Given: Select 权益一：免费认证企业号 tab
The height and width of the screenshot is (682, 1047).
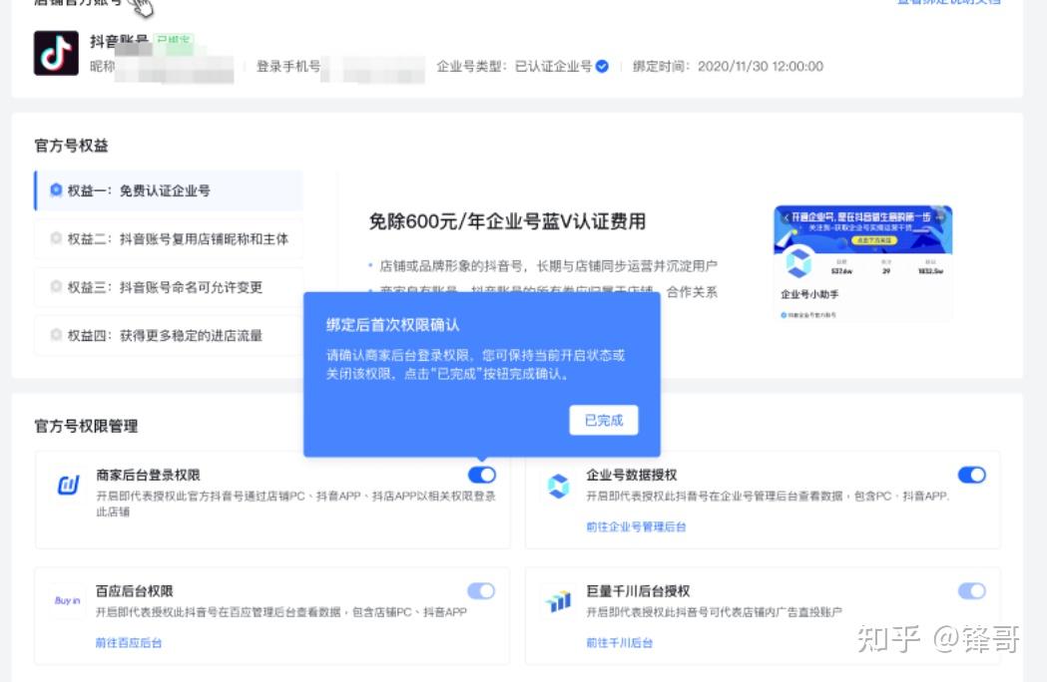Looking at the screenshot, I should 169,190.
